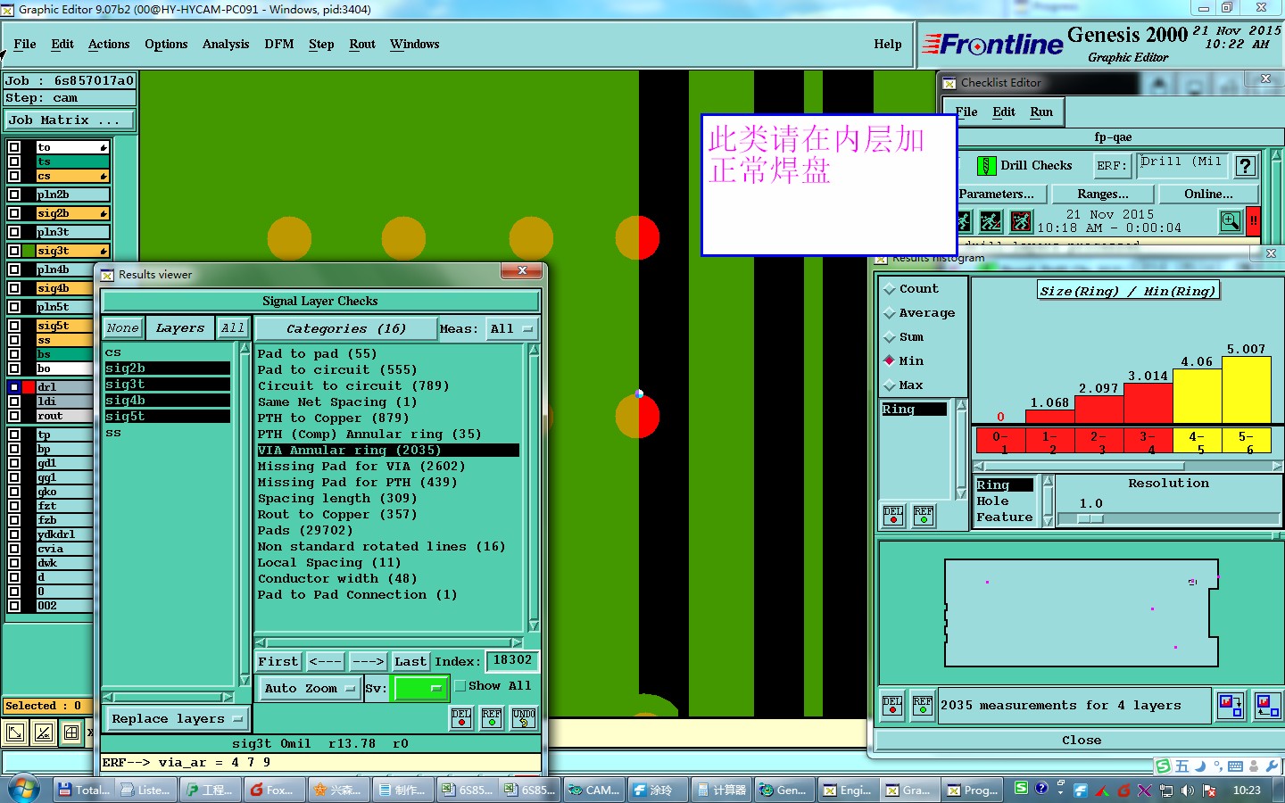This screenshot has height=803, width=1285.
Task: Open the Help menu
Action: [x=888, y=45]
